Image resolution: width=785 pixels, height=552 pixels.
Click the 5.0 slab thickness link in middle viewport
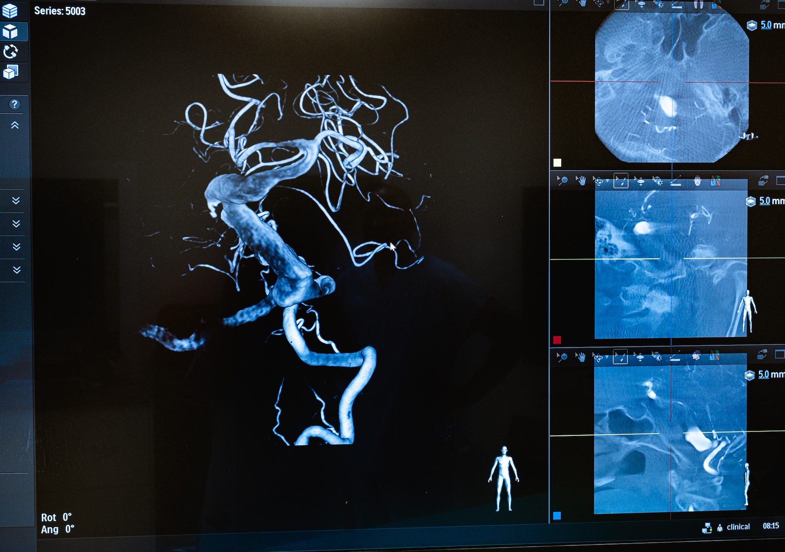point(765,201)
